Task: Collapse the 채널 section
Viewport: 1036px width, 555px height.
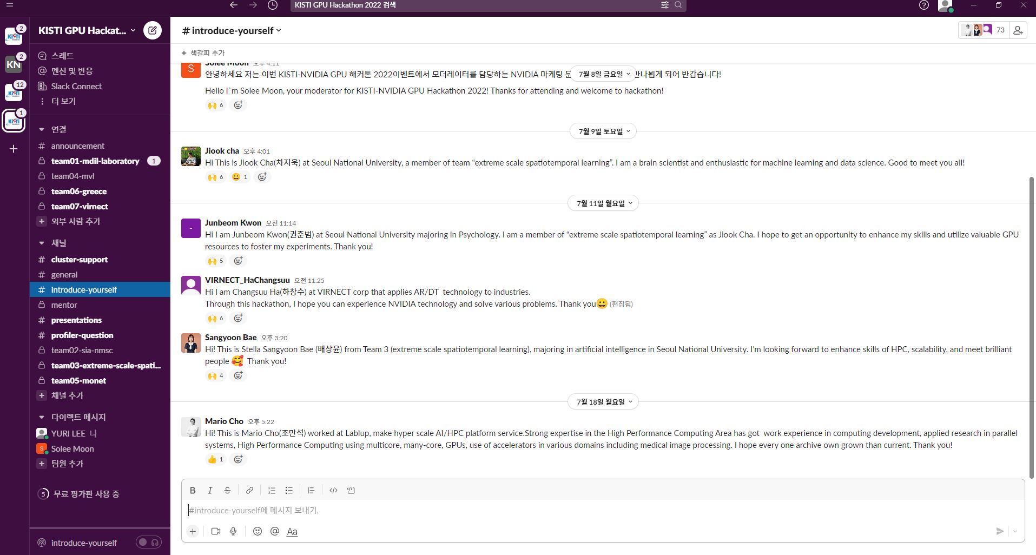Action: [42, 243]
